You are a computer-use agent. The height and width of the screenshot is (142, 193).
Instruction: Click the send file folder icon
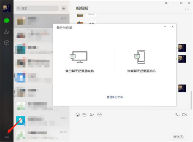[84, 115]
